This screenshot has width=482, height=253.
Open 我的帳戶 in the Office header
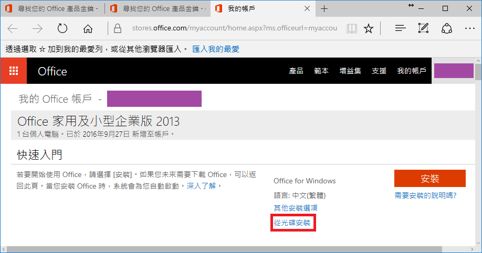tap(412, 71)
